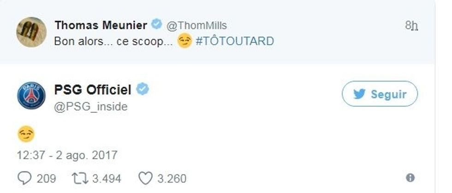This screenshot has height=193, width=452.
Task: Click the Thomas Meunier display name
Action: click(x=101, y=25)
